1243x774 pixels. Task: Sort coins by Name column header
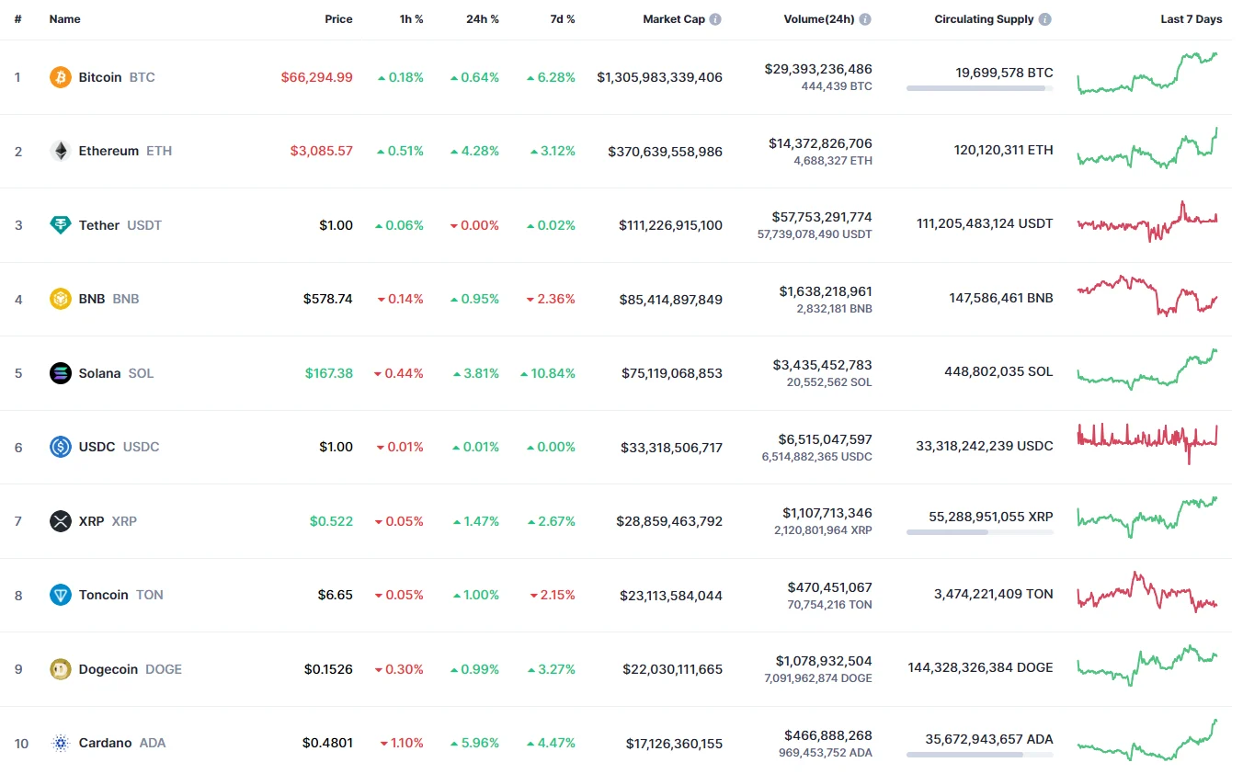64,19
